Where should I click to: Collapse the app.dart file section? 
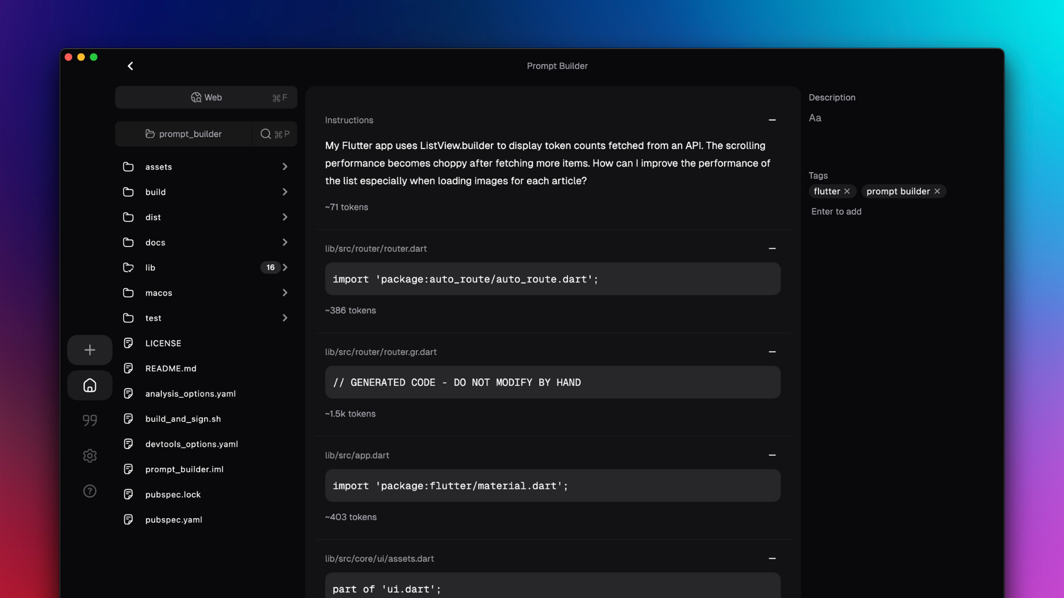click(x=772, y=455)
